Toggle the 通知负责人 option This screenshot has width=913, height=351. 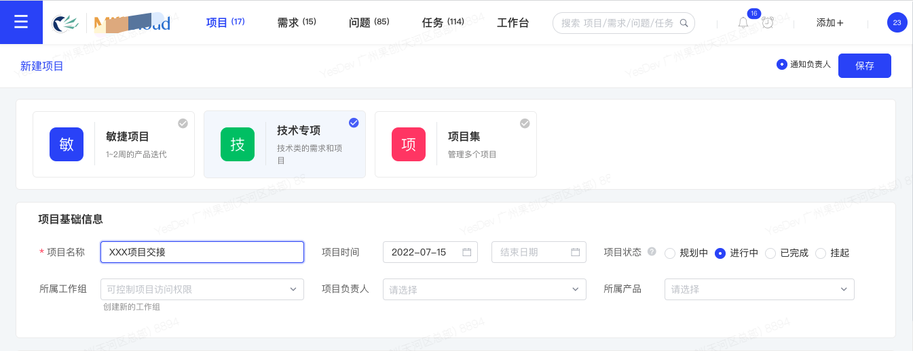point(804,65)
